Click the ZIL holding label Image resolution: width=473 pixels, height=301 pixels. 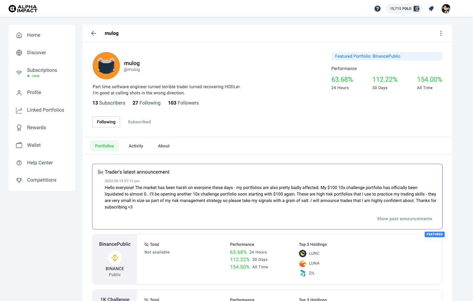point(312,273)
